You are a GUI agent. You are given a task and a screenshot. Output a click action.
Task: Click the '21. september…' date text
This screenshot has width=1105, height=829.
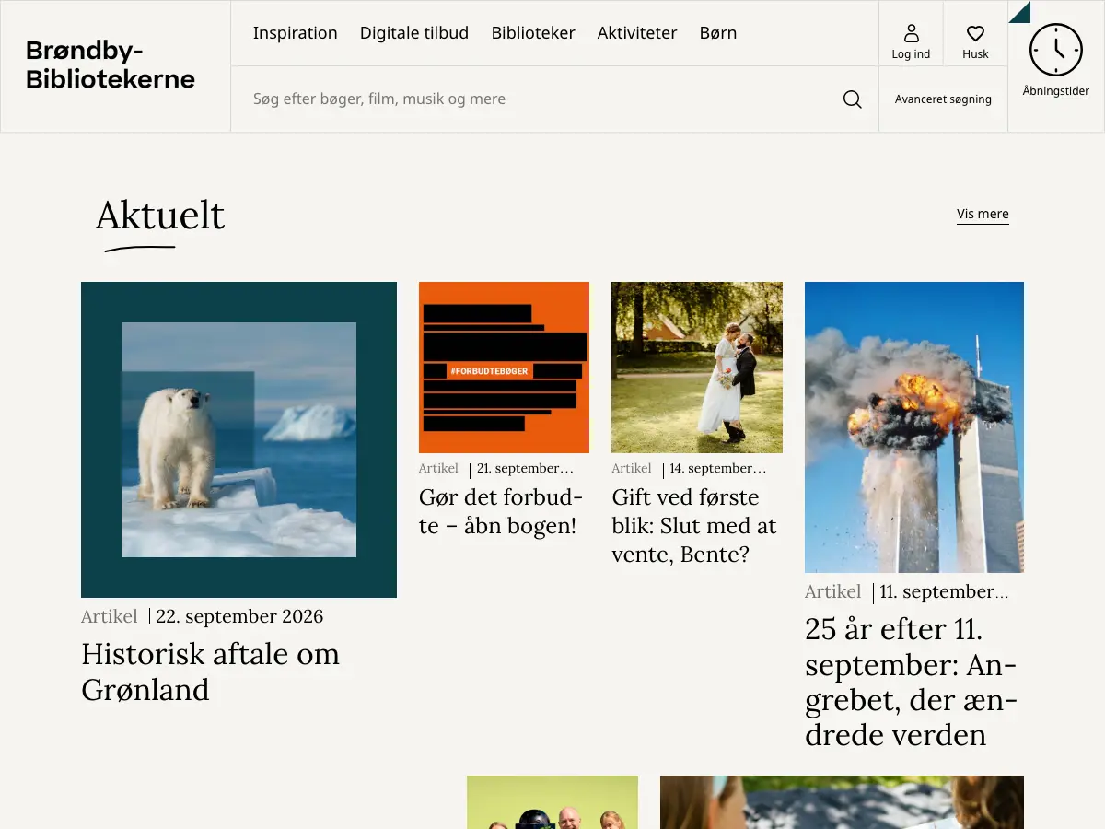(525, 468)
